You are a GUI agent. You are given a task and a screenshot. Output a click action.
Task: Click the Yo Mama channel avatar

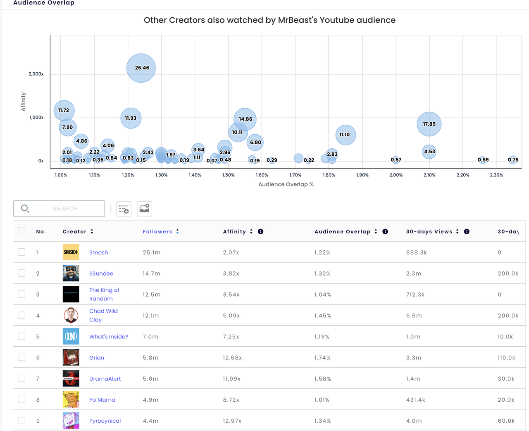coord(71,400)
